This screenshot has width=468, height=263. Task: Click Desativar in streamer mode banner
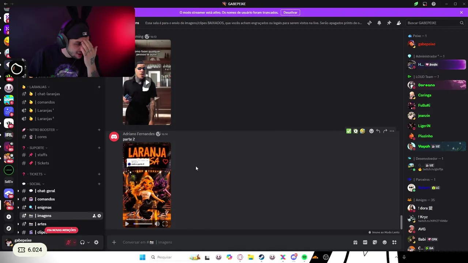tap(290, 12)
